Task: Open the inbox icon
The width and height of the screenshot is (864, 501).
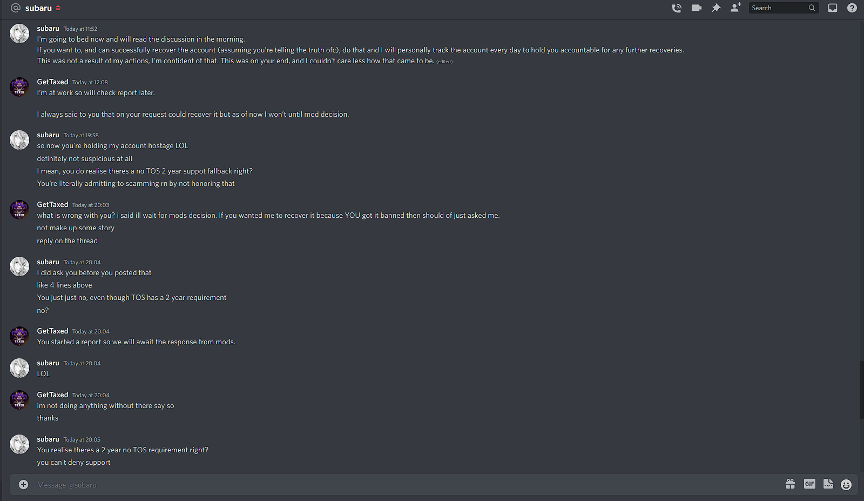Action: pos(833,8)
